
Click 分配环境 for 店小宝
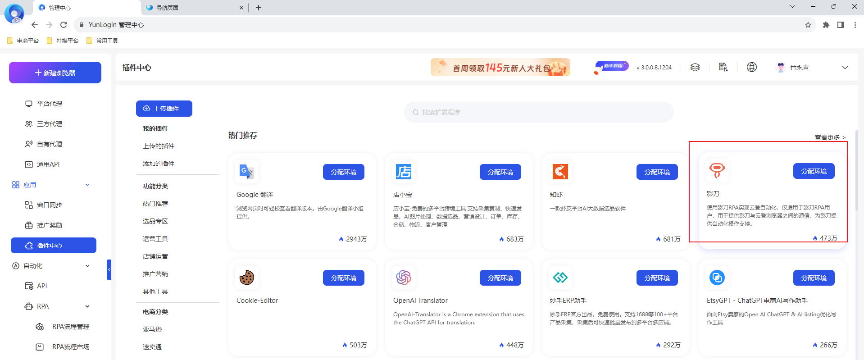click(x=500, y=172)
